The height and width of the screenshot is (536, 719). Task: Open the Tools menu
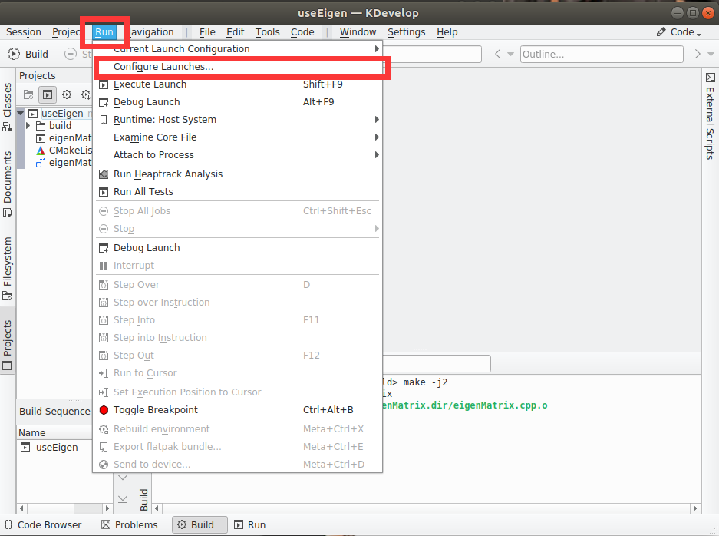click(267, 32)
